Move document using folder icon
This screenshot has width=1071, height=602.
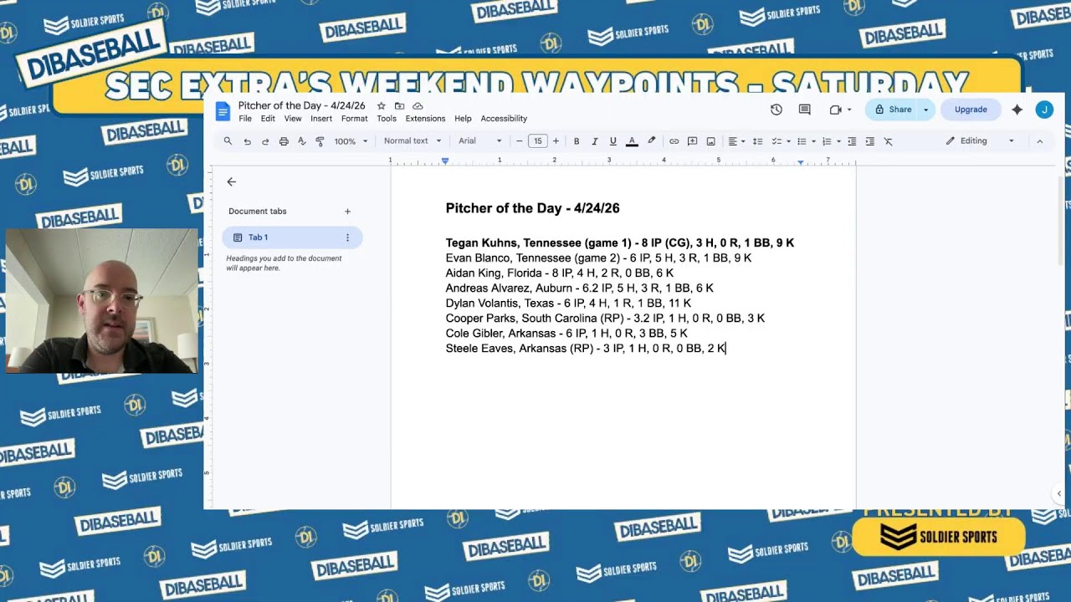click(x=399, y=106)
